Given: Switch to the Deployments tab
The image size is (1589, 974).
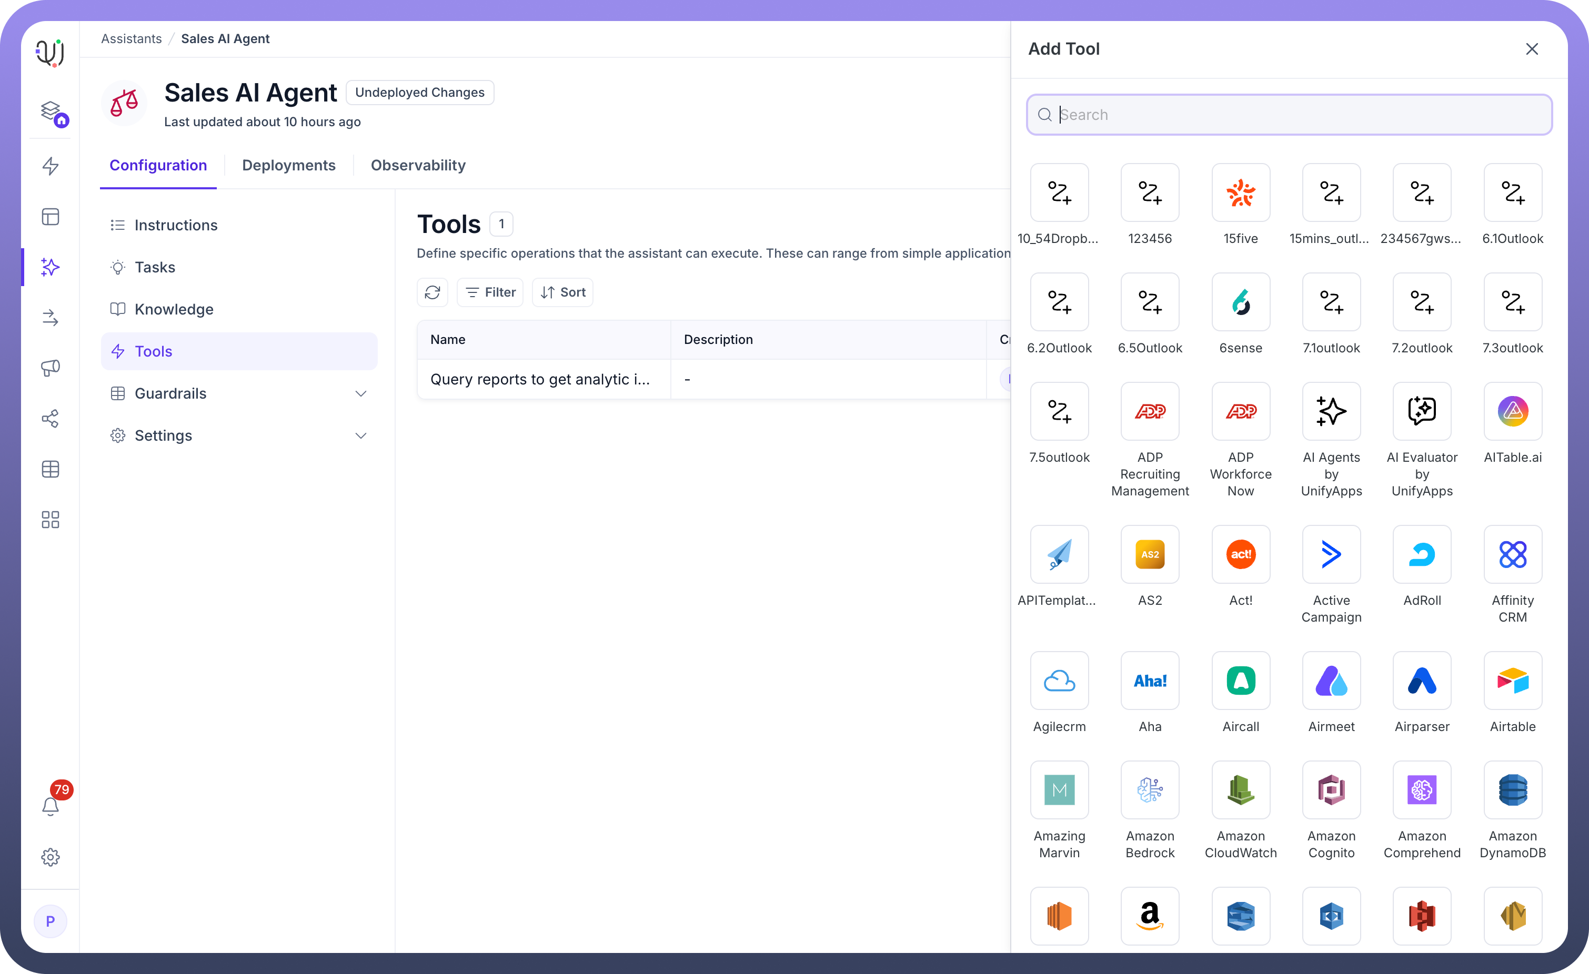Looking at the screenshot, I should (288, 166).
